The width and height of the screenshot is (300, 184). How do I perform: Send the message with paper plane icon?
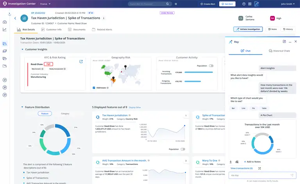tap(292, 175)
